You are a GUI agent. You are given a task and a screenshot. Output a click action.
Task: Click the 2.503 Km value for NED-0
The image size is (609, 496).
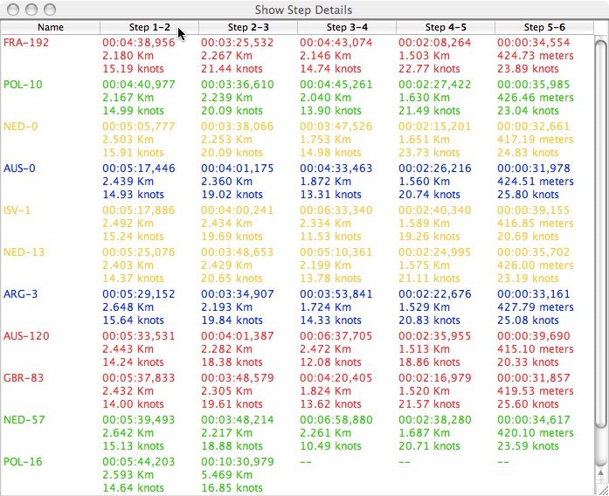pos(128,140)
